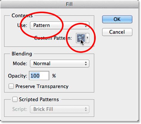The width and height of the screenshot is (141, 124).
Task: Cancel the Fill dialog
Action: click(117, 32)
